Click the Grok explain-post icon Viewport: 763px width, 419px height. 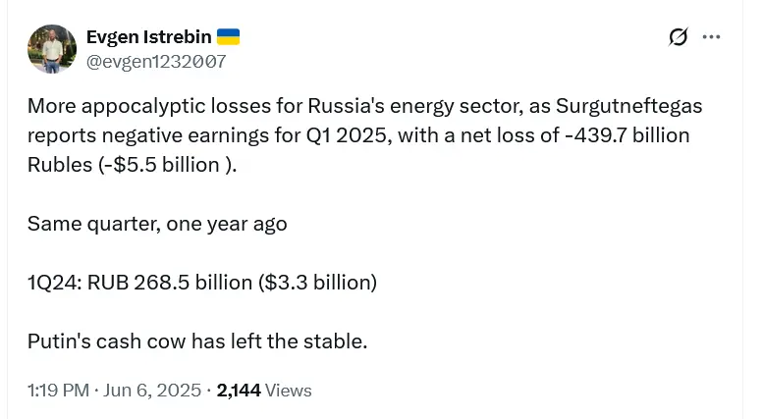click(678, 37)
